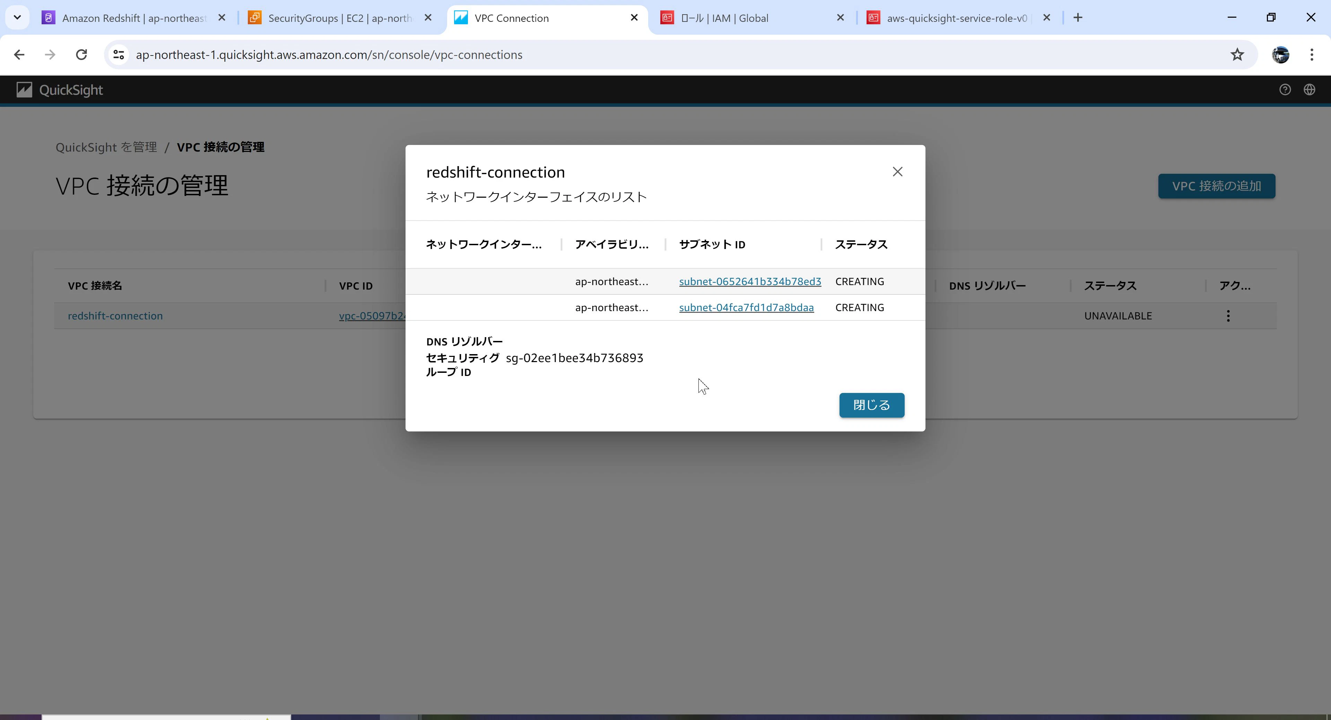Click the dialog ステータス column header
This screenshot has width=1331, height=720.
(861, 245)
